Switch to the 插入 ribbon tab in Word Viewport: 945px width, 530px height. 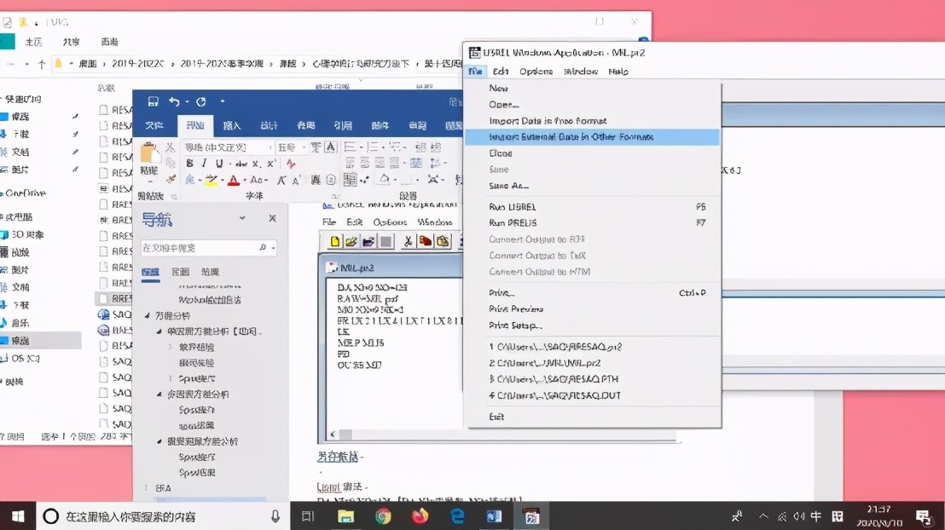(x=232, y=126)
